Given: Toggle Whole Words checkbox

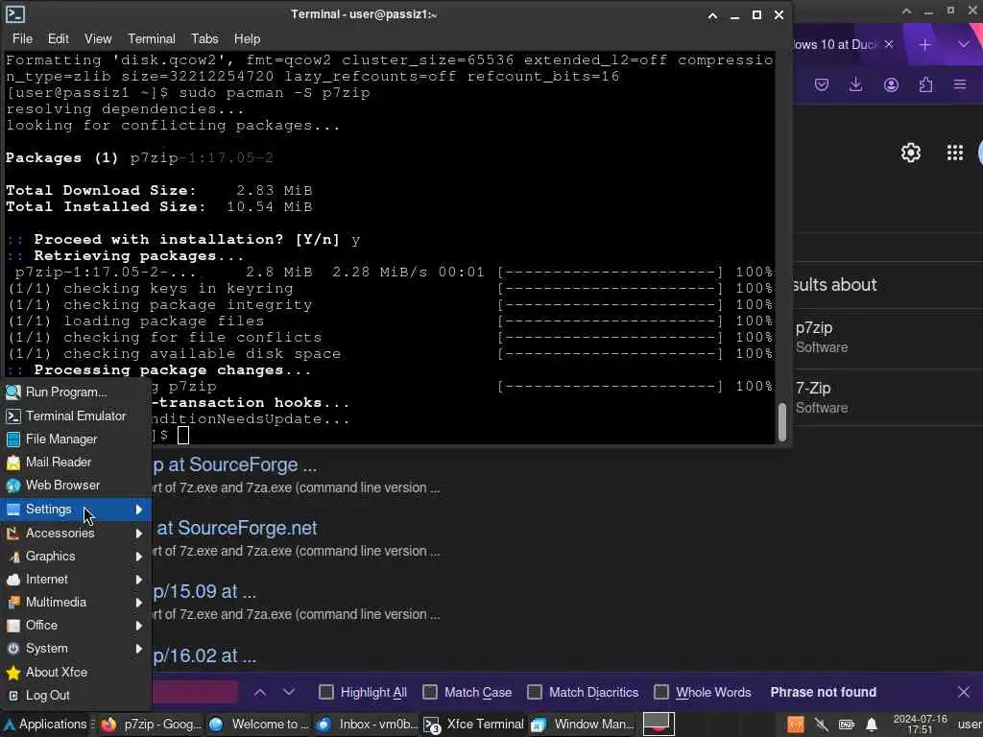Looking at the screenshot, I should (x=661, y=693).
